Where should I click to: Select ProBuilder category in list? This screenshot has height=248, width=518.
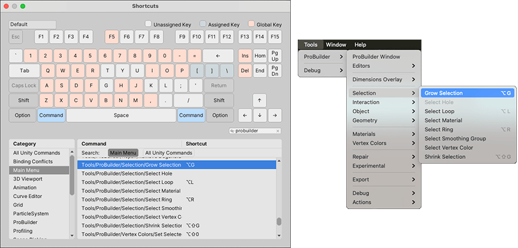coord(27,222)
